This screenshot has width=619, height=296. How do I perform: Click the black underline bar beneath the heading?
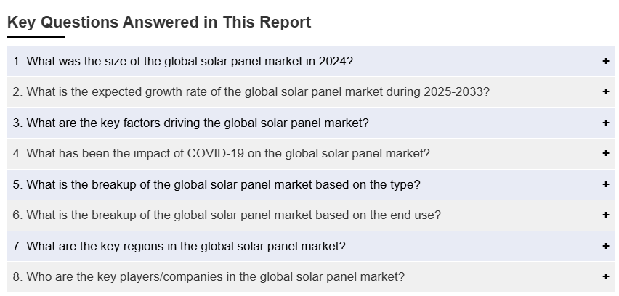tap(36, 36)
